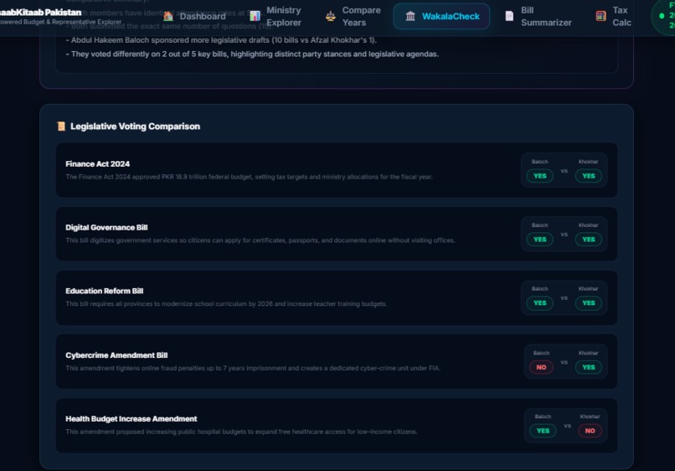Open the Compare Years tab

pos(353,17)
